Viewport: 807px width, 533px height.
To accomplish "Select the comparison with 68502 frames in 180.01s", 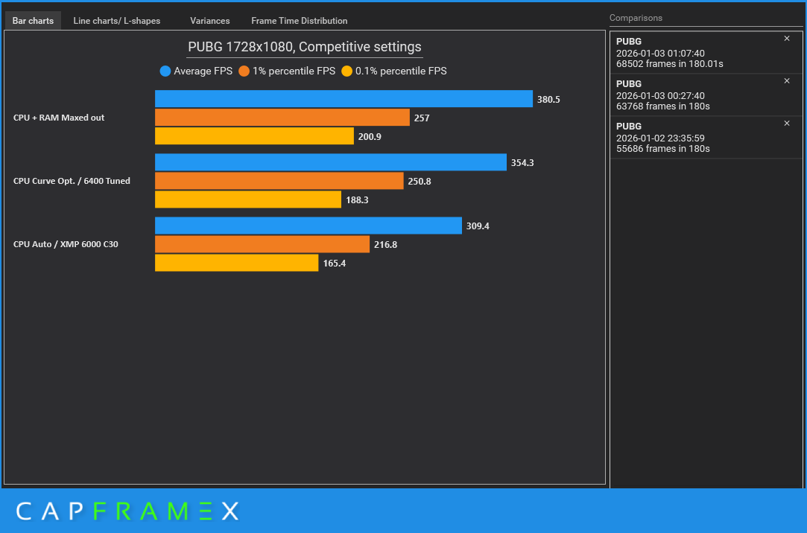I will click(706, 52).
